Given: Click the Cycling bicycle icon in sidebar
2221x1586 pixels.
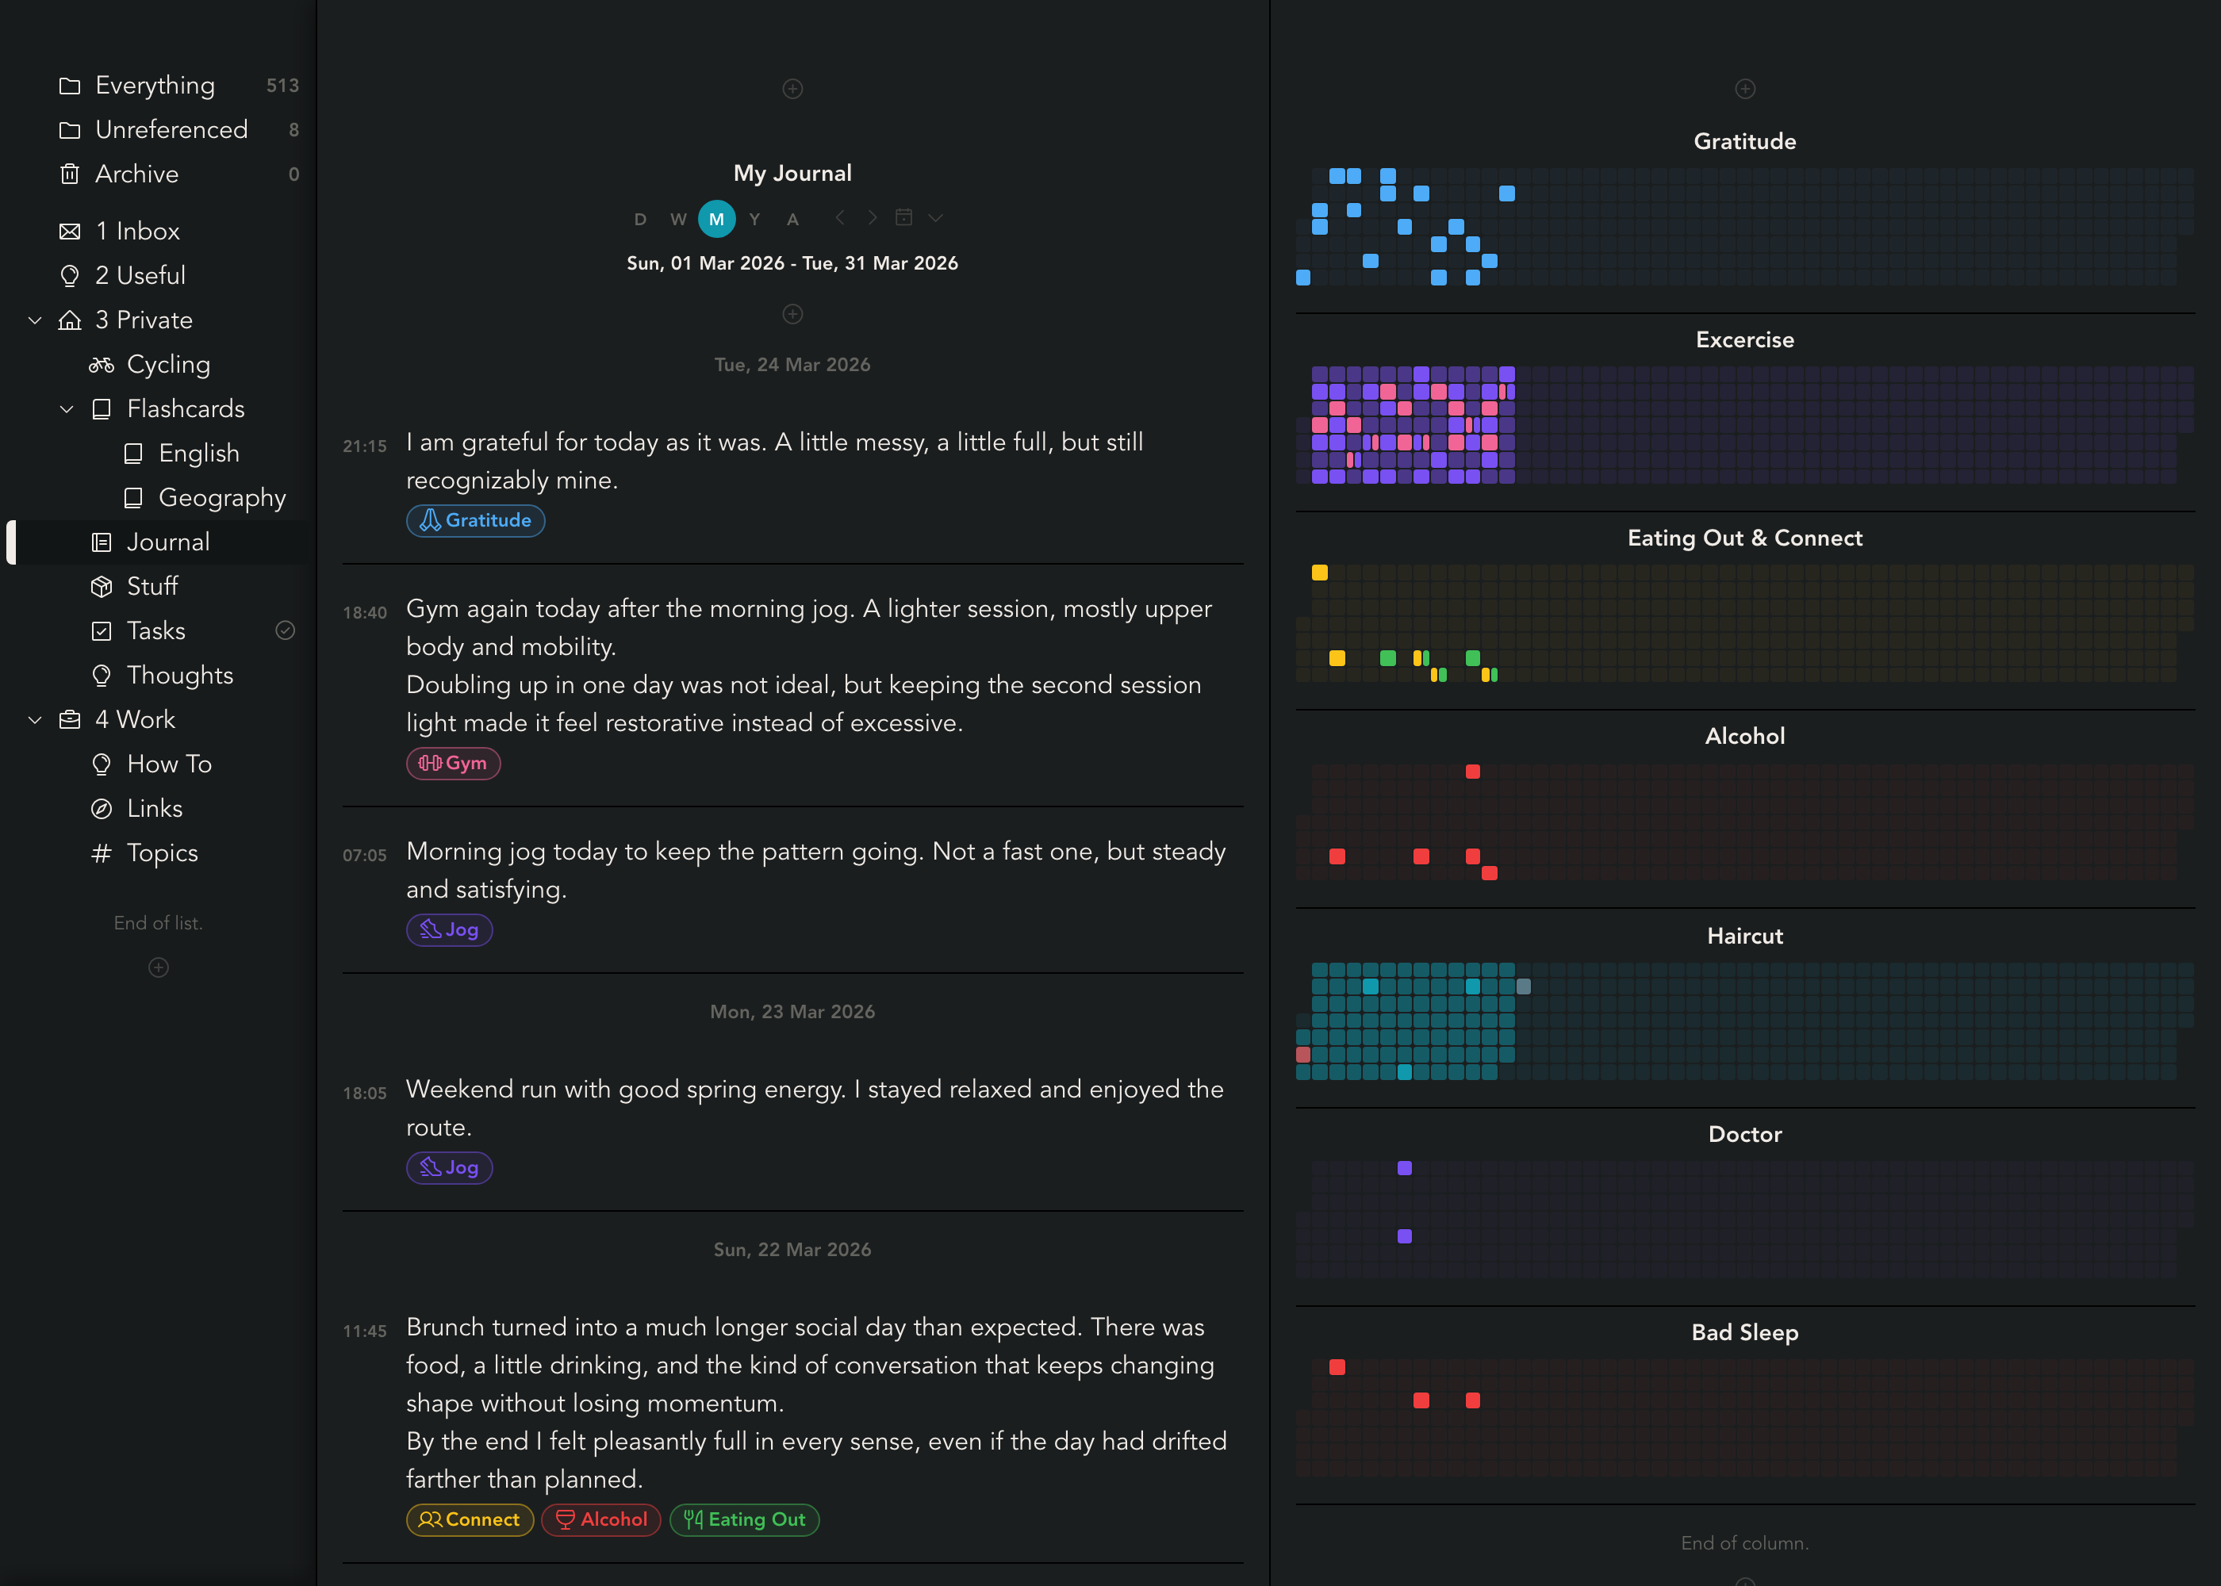Looking at the screenshot, I should pos(102,366).
